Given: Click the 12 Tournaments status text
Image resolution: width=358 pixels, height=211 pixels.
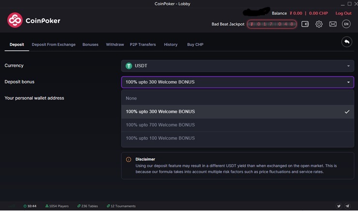Looking at the screenshot, I should (123, 206).
